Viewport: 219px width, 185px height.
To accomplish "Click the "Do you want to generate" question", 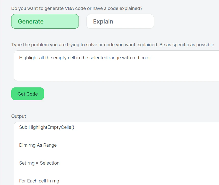I will coord(77,8).
